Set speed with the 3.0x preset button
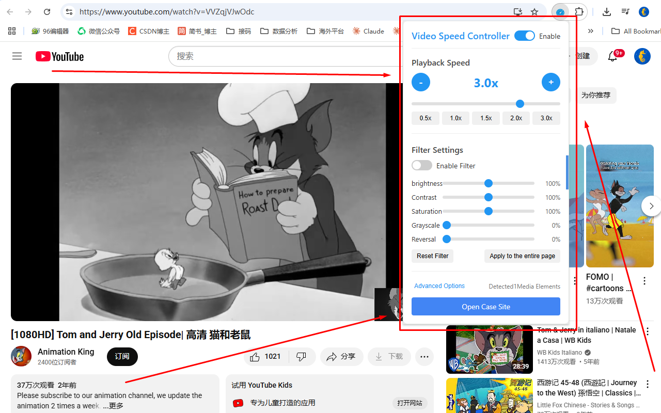Screen dimensions: 661x413 coord(546,118)
